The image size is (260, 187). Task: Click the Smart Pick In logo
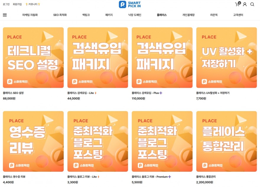[x=130, y=4]
